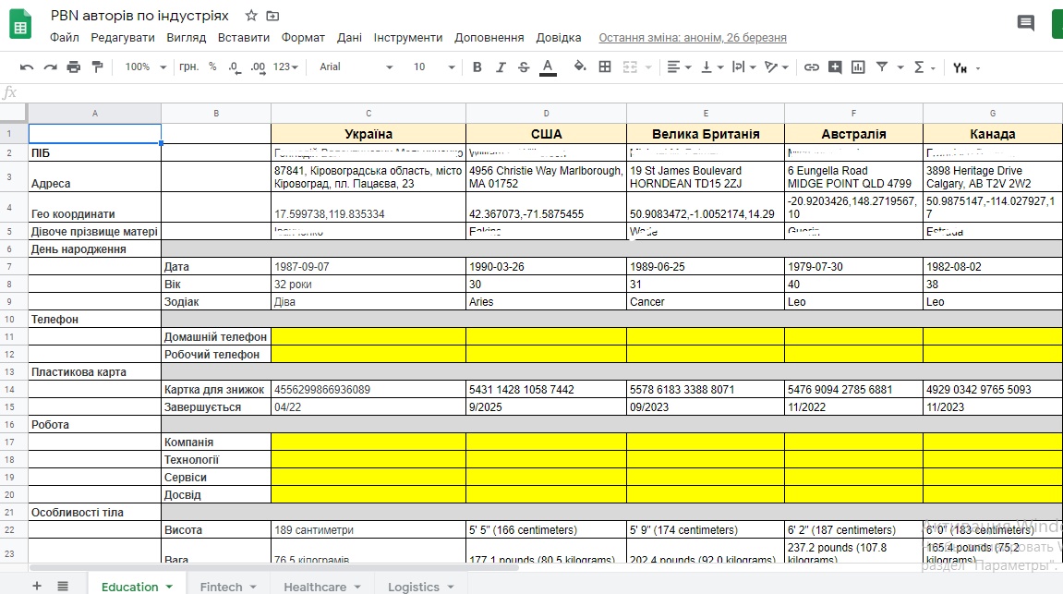Click the add sheet plus button
The image size is (1063, 594).
pyautogui.click(x=37, y=586)
